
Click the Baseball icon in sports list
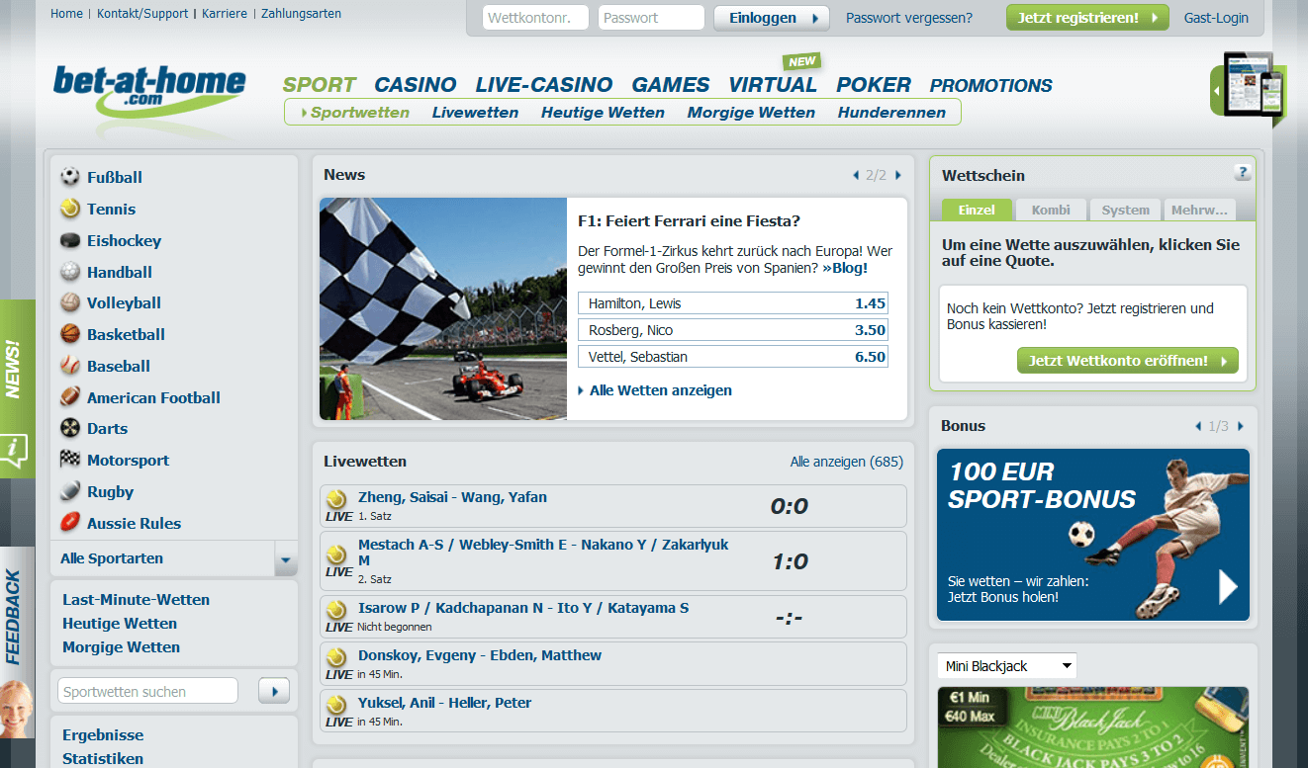[x=70, y=366]
